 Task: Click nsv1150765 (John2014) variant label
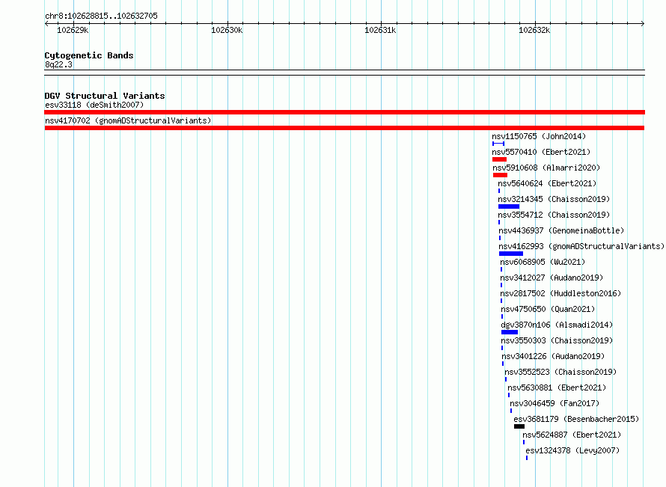539,136
